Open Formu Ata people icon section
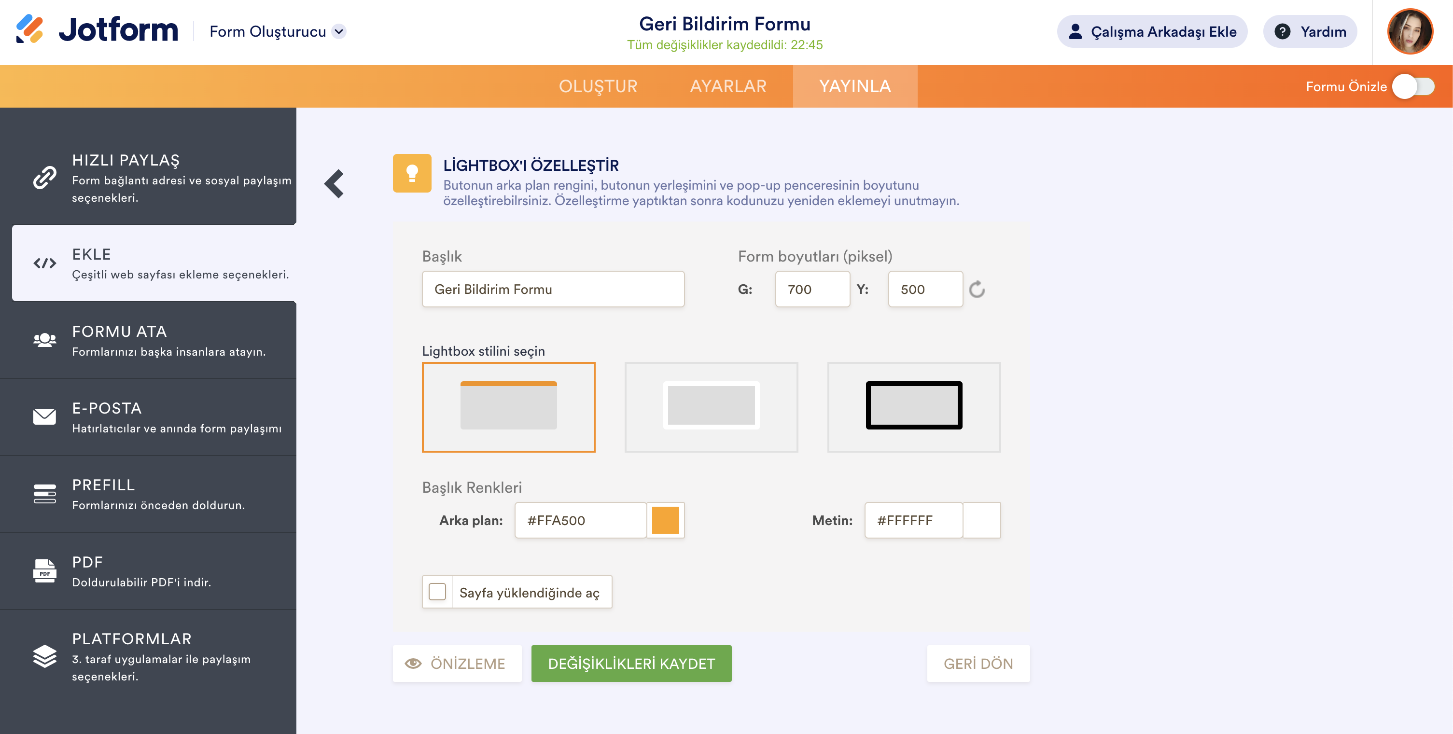 (44, 340)
